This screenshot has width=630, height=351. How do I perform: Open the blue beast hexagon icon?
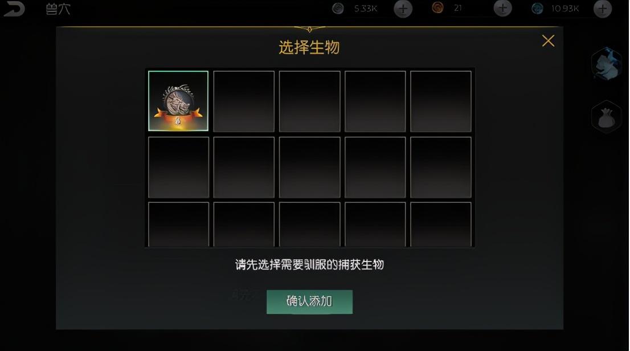point(607,63)
